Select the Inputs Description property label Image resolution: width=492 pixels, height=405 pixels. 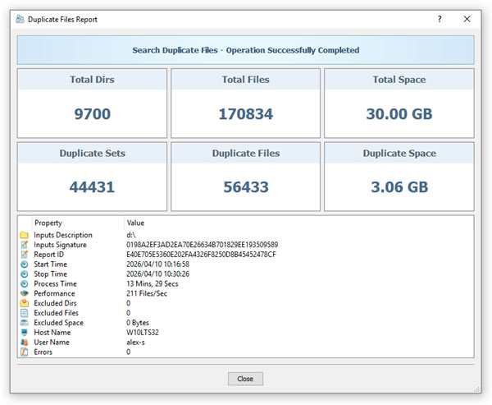(63, 235)
